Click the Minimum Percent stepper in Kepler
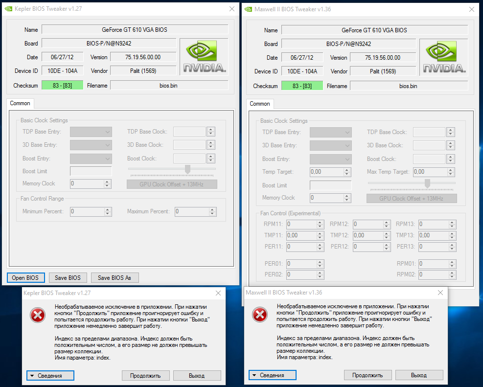This screenshot has width=483, height=387. [x=108, y=211]
